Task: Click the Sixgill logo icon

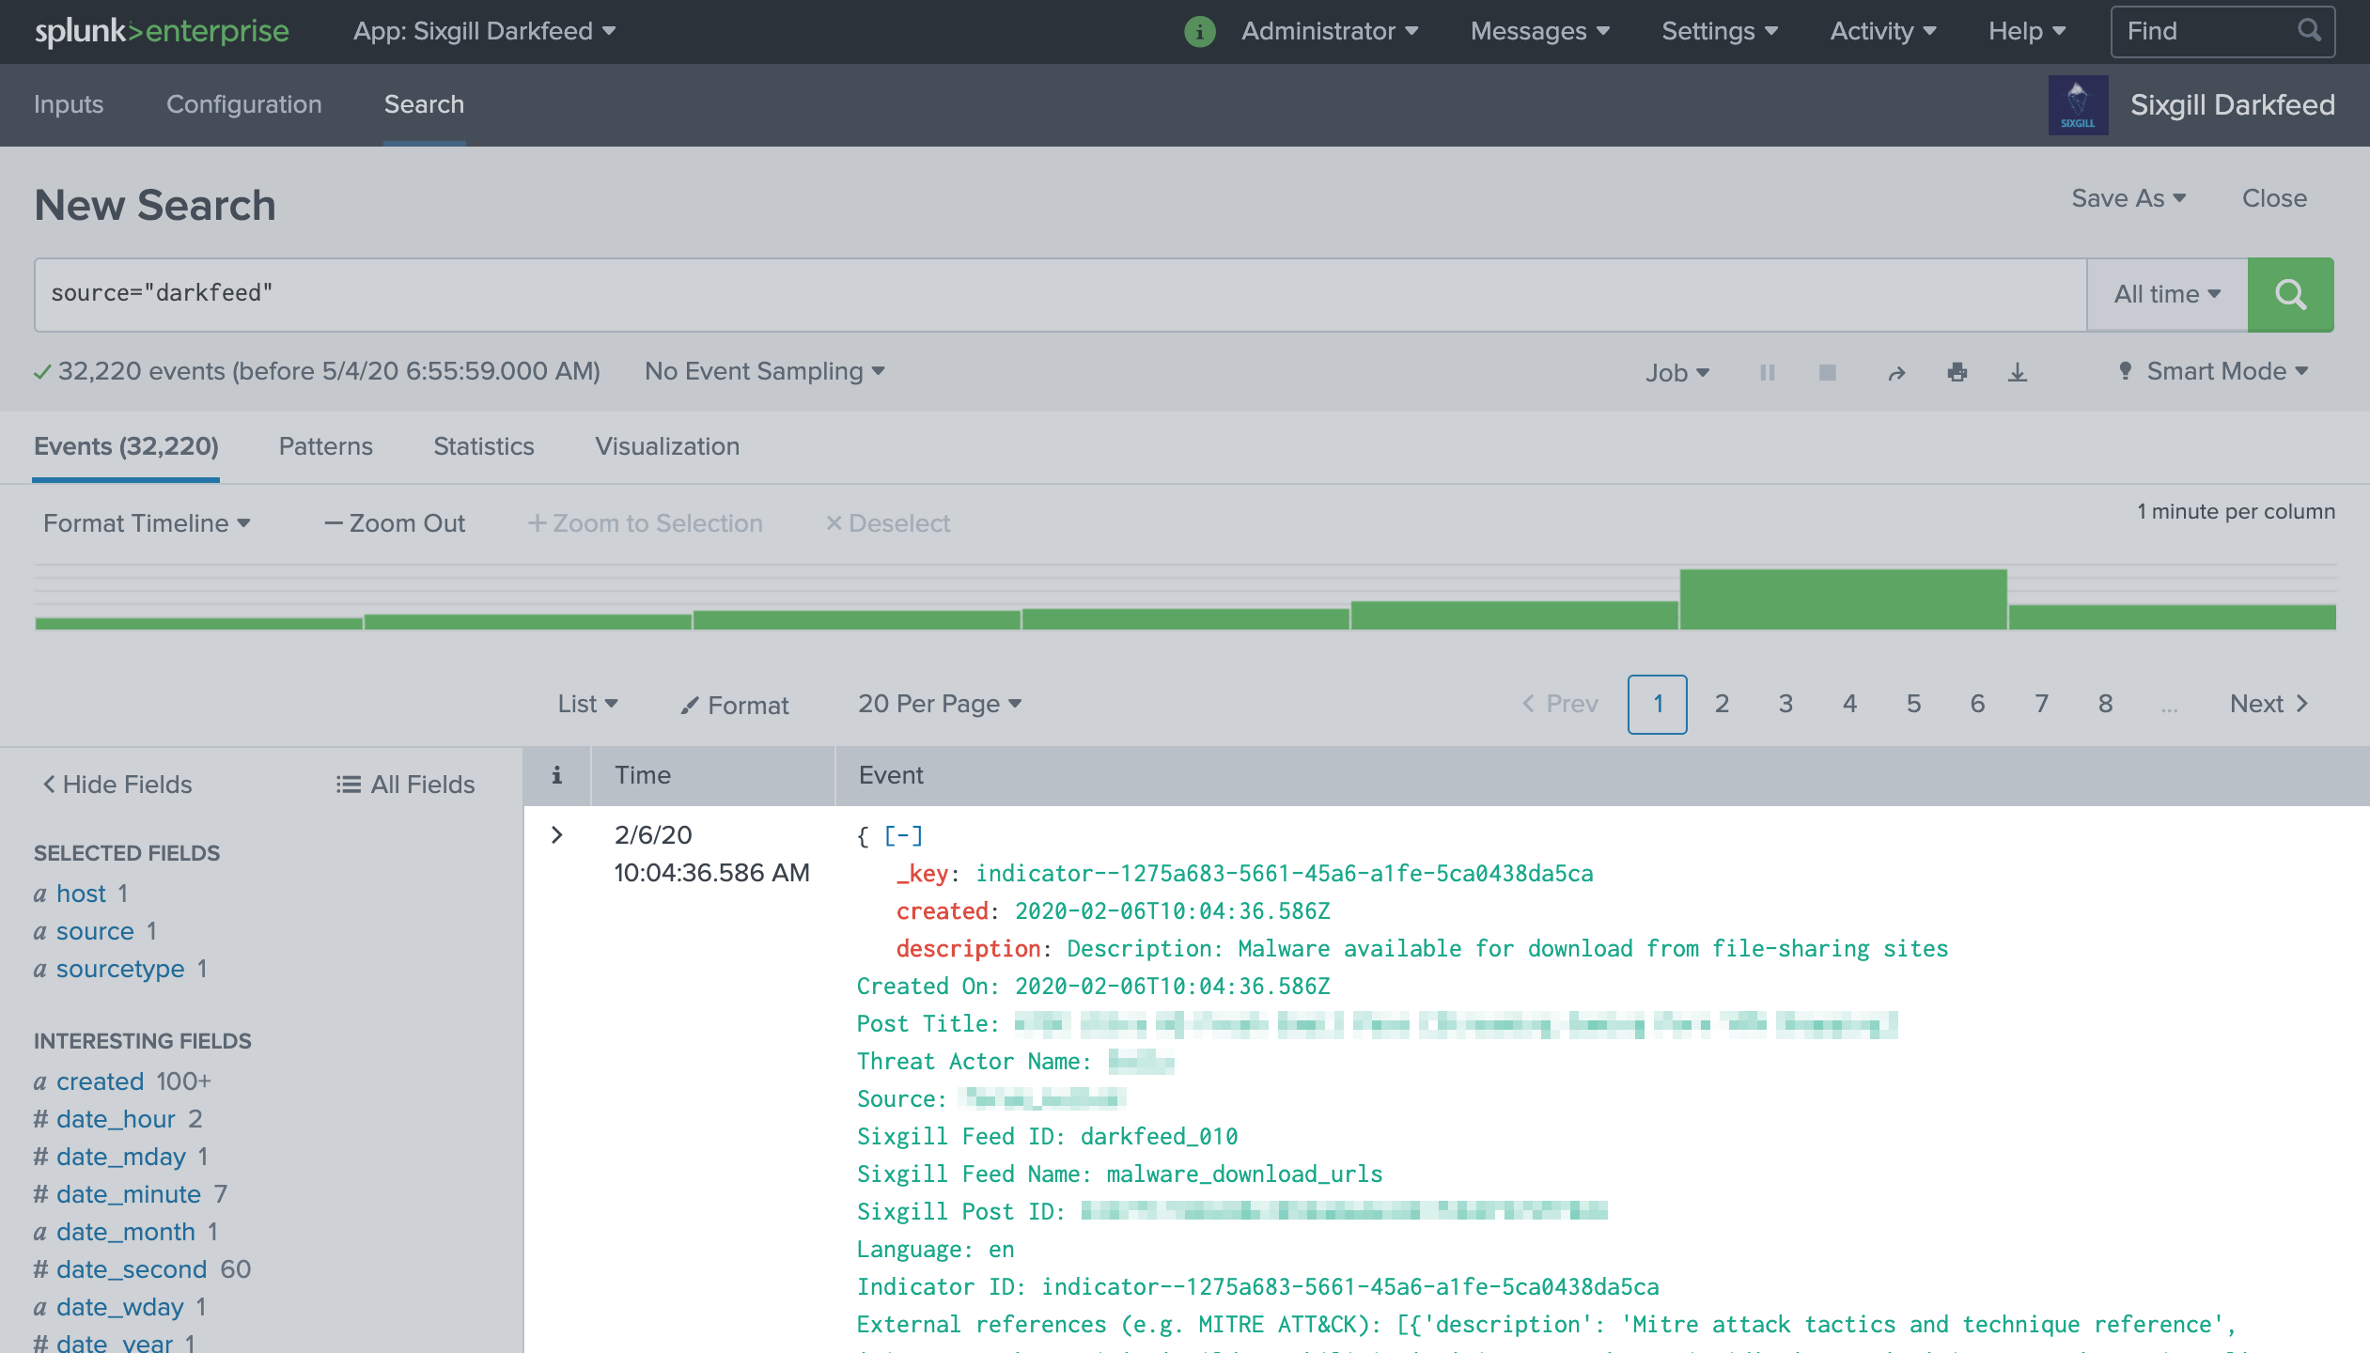Action: pos(2078,105)
